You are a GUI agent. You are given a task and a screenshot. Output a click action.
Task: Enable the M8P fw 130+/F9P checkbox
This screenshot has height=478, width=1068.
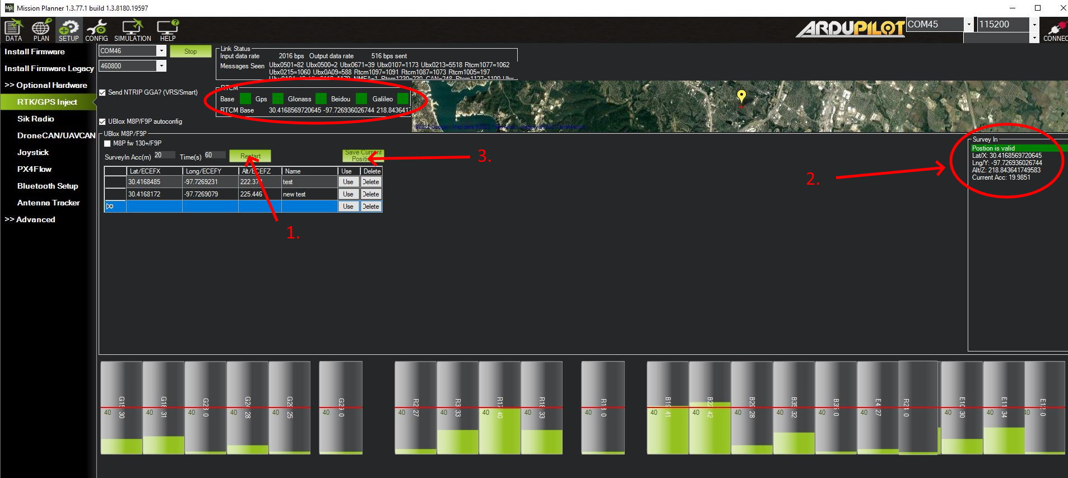[108, 143]
